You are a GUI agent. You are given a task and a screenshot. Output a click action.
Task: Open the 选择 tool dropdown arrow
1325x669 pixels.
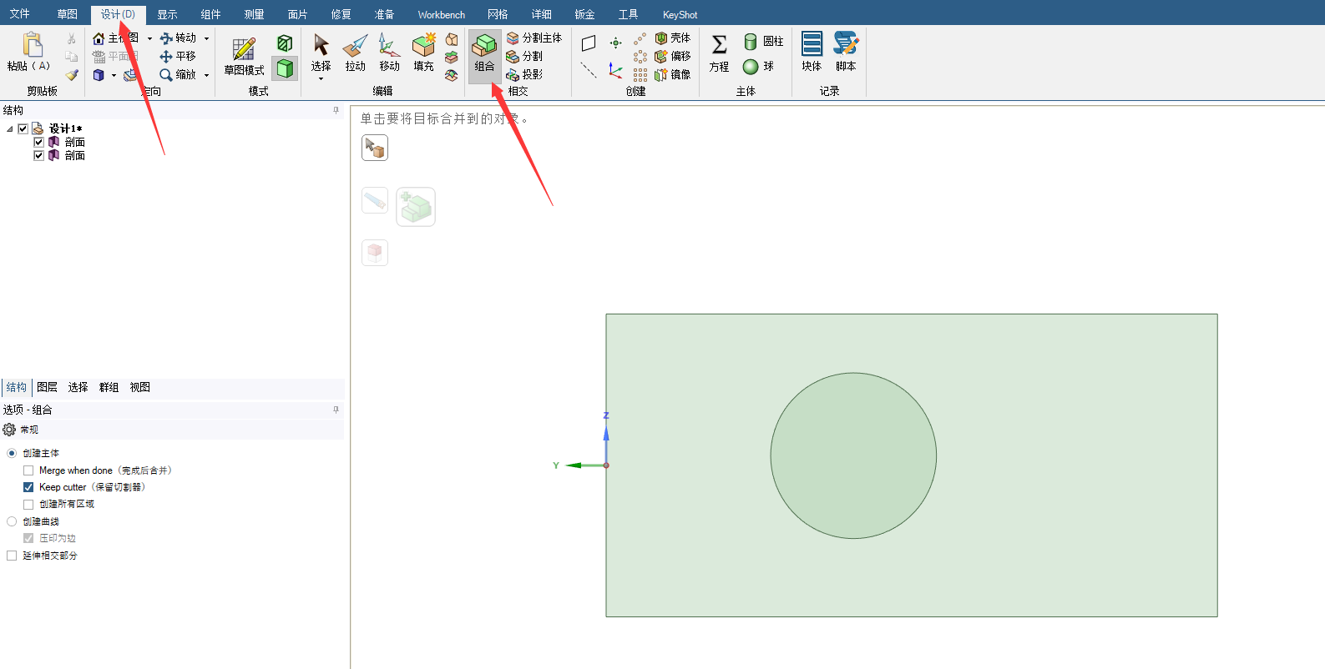[x=321, y=79]
